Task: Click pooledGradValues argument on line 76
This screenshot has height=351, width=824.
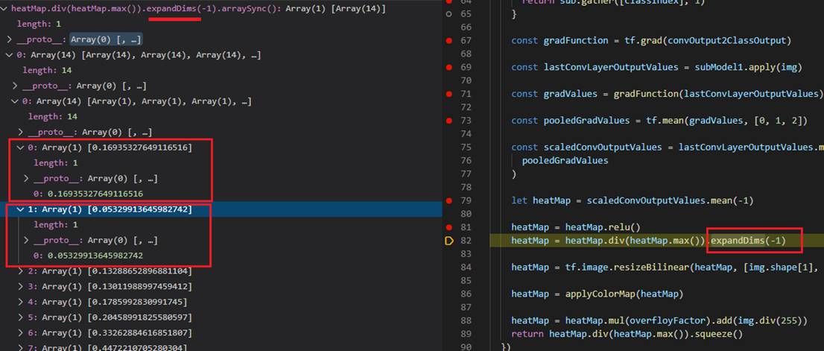Action: pos(565,160)
